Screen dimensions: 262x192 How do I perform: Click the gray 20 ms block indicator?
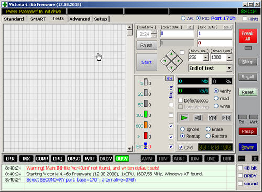click(146, 93)
